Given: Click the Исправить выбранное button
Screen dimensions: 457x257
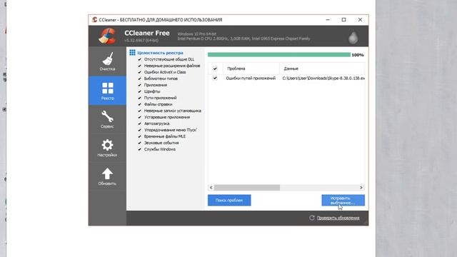Looking at the screenshot, I should [x=343, y=200].
